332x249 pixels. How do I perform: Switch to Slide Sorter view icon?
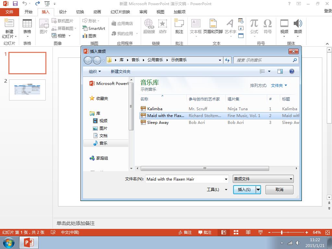tap(236, 232)
